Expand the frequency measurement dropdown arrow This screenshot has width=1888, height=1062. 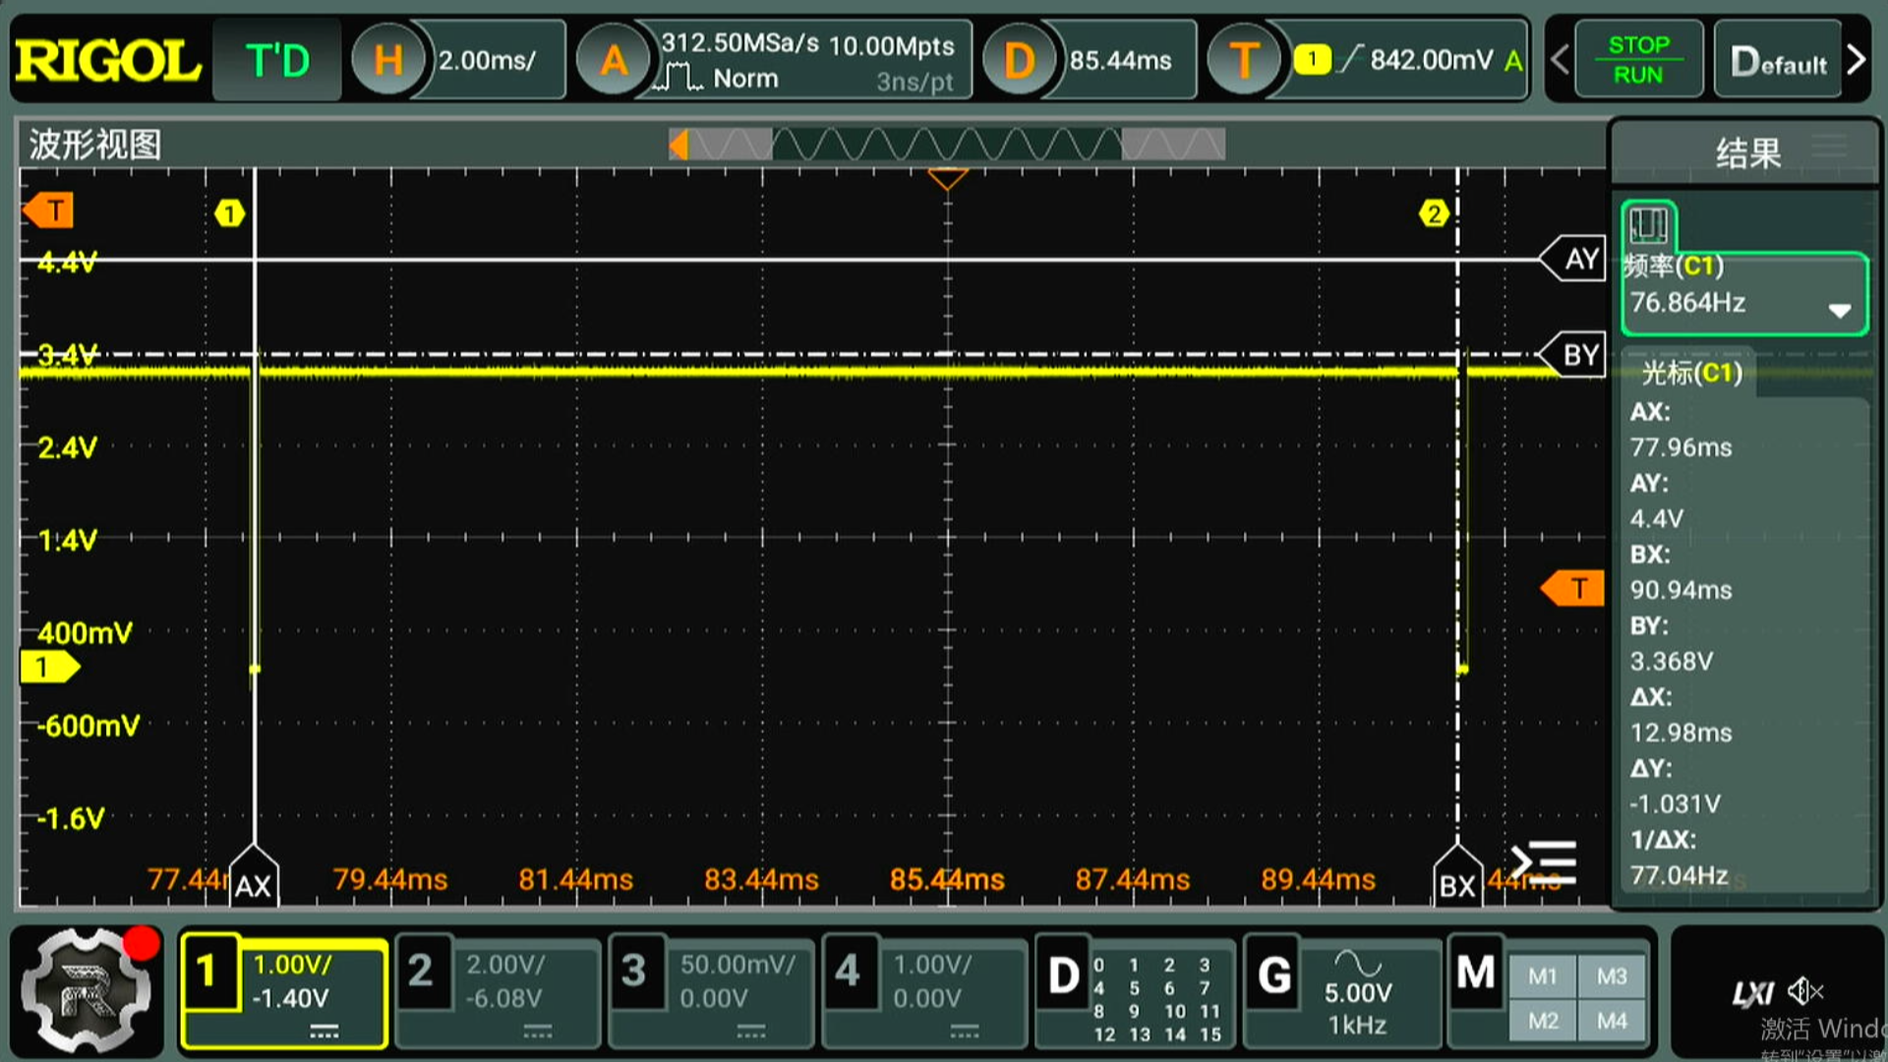point(1839,311)
